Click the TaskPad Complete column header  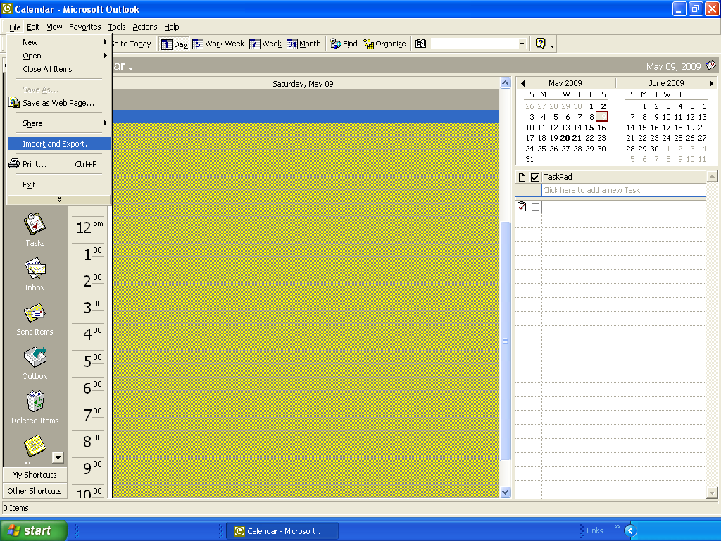point(535,177)
